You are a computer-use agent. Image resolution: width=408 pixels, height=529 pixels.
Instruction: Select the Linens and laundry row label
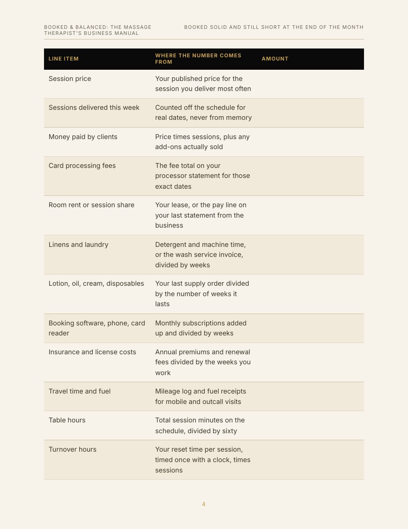(x=78, y=244)
